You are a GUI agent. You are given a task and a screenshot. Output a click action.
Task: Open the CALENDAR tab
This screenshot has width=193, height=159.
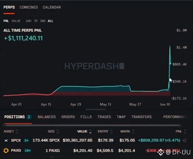52,7
